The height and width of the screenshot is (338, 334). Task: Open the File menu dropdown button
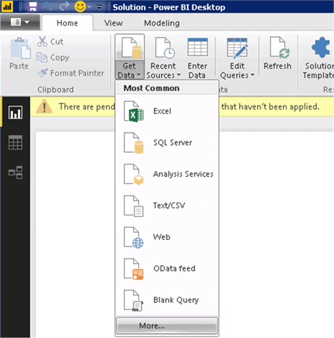20,22
